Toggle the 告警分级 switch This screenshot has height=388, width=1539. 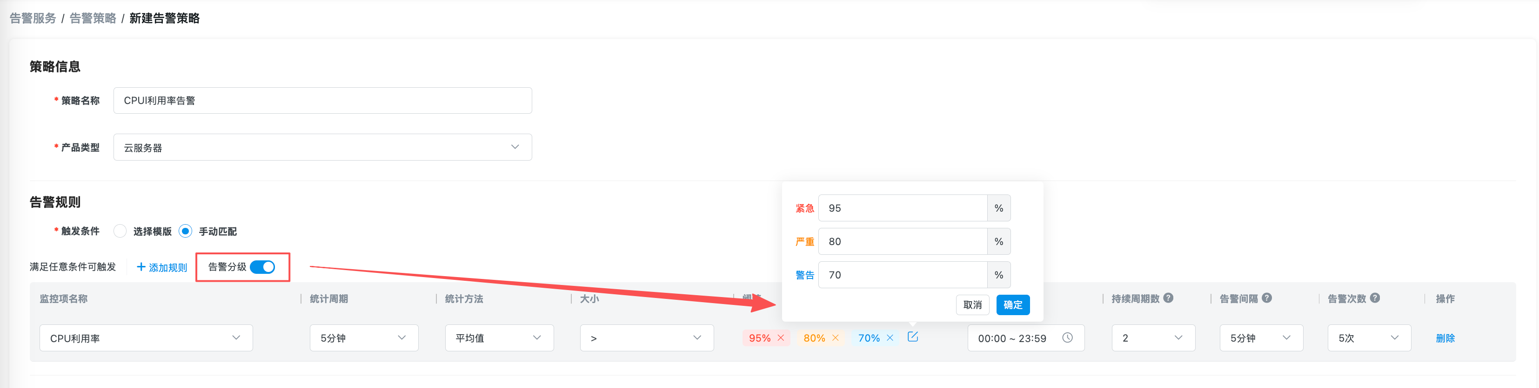[x=262, y=267]
